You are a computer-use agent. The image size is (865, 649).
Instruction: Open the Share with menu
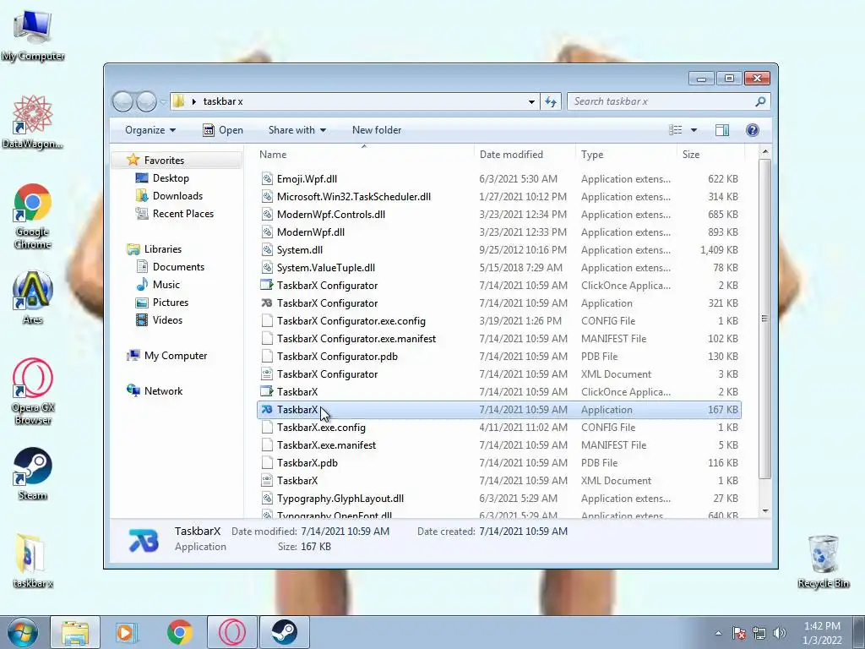296,130
